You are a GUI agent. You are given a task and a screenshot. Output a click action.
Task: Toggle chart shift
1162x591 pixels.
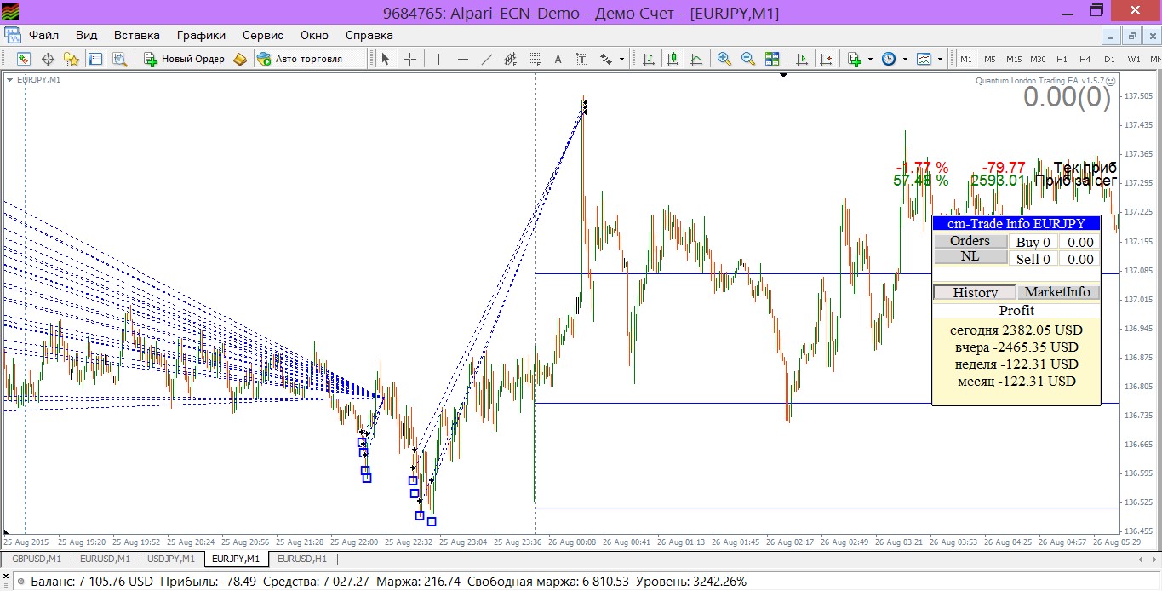click(825, 59)
